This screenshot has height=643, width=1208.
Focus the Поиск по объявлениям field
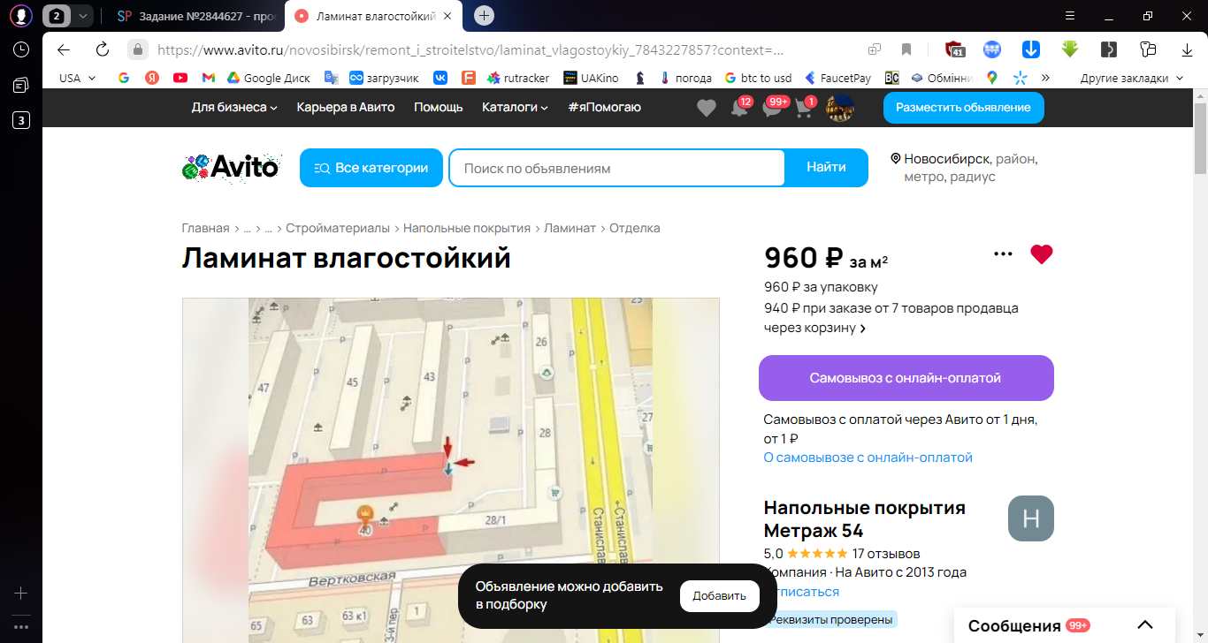pos(616,168)
